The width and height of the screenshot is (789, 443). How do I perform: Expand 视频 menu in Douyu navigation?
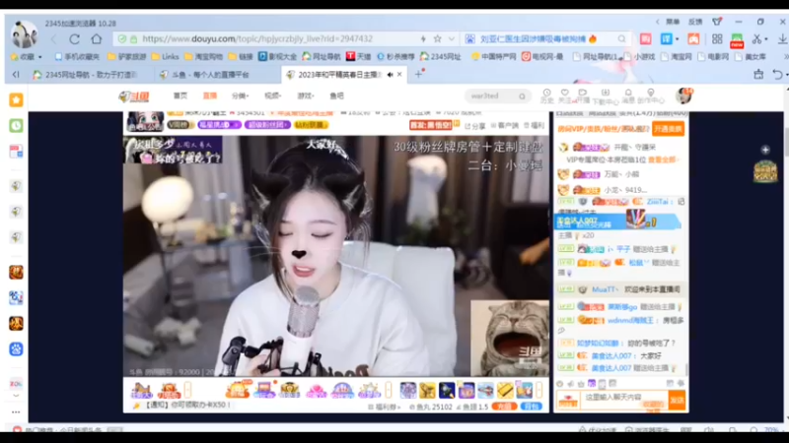click(273, 95)
